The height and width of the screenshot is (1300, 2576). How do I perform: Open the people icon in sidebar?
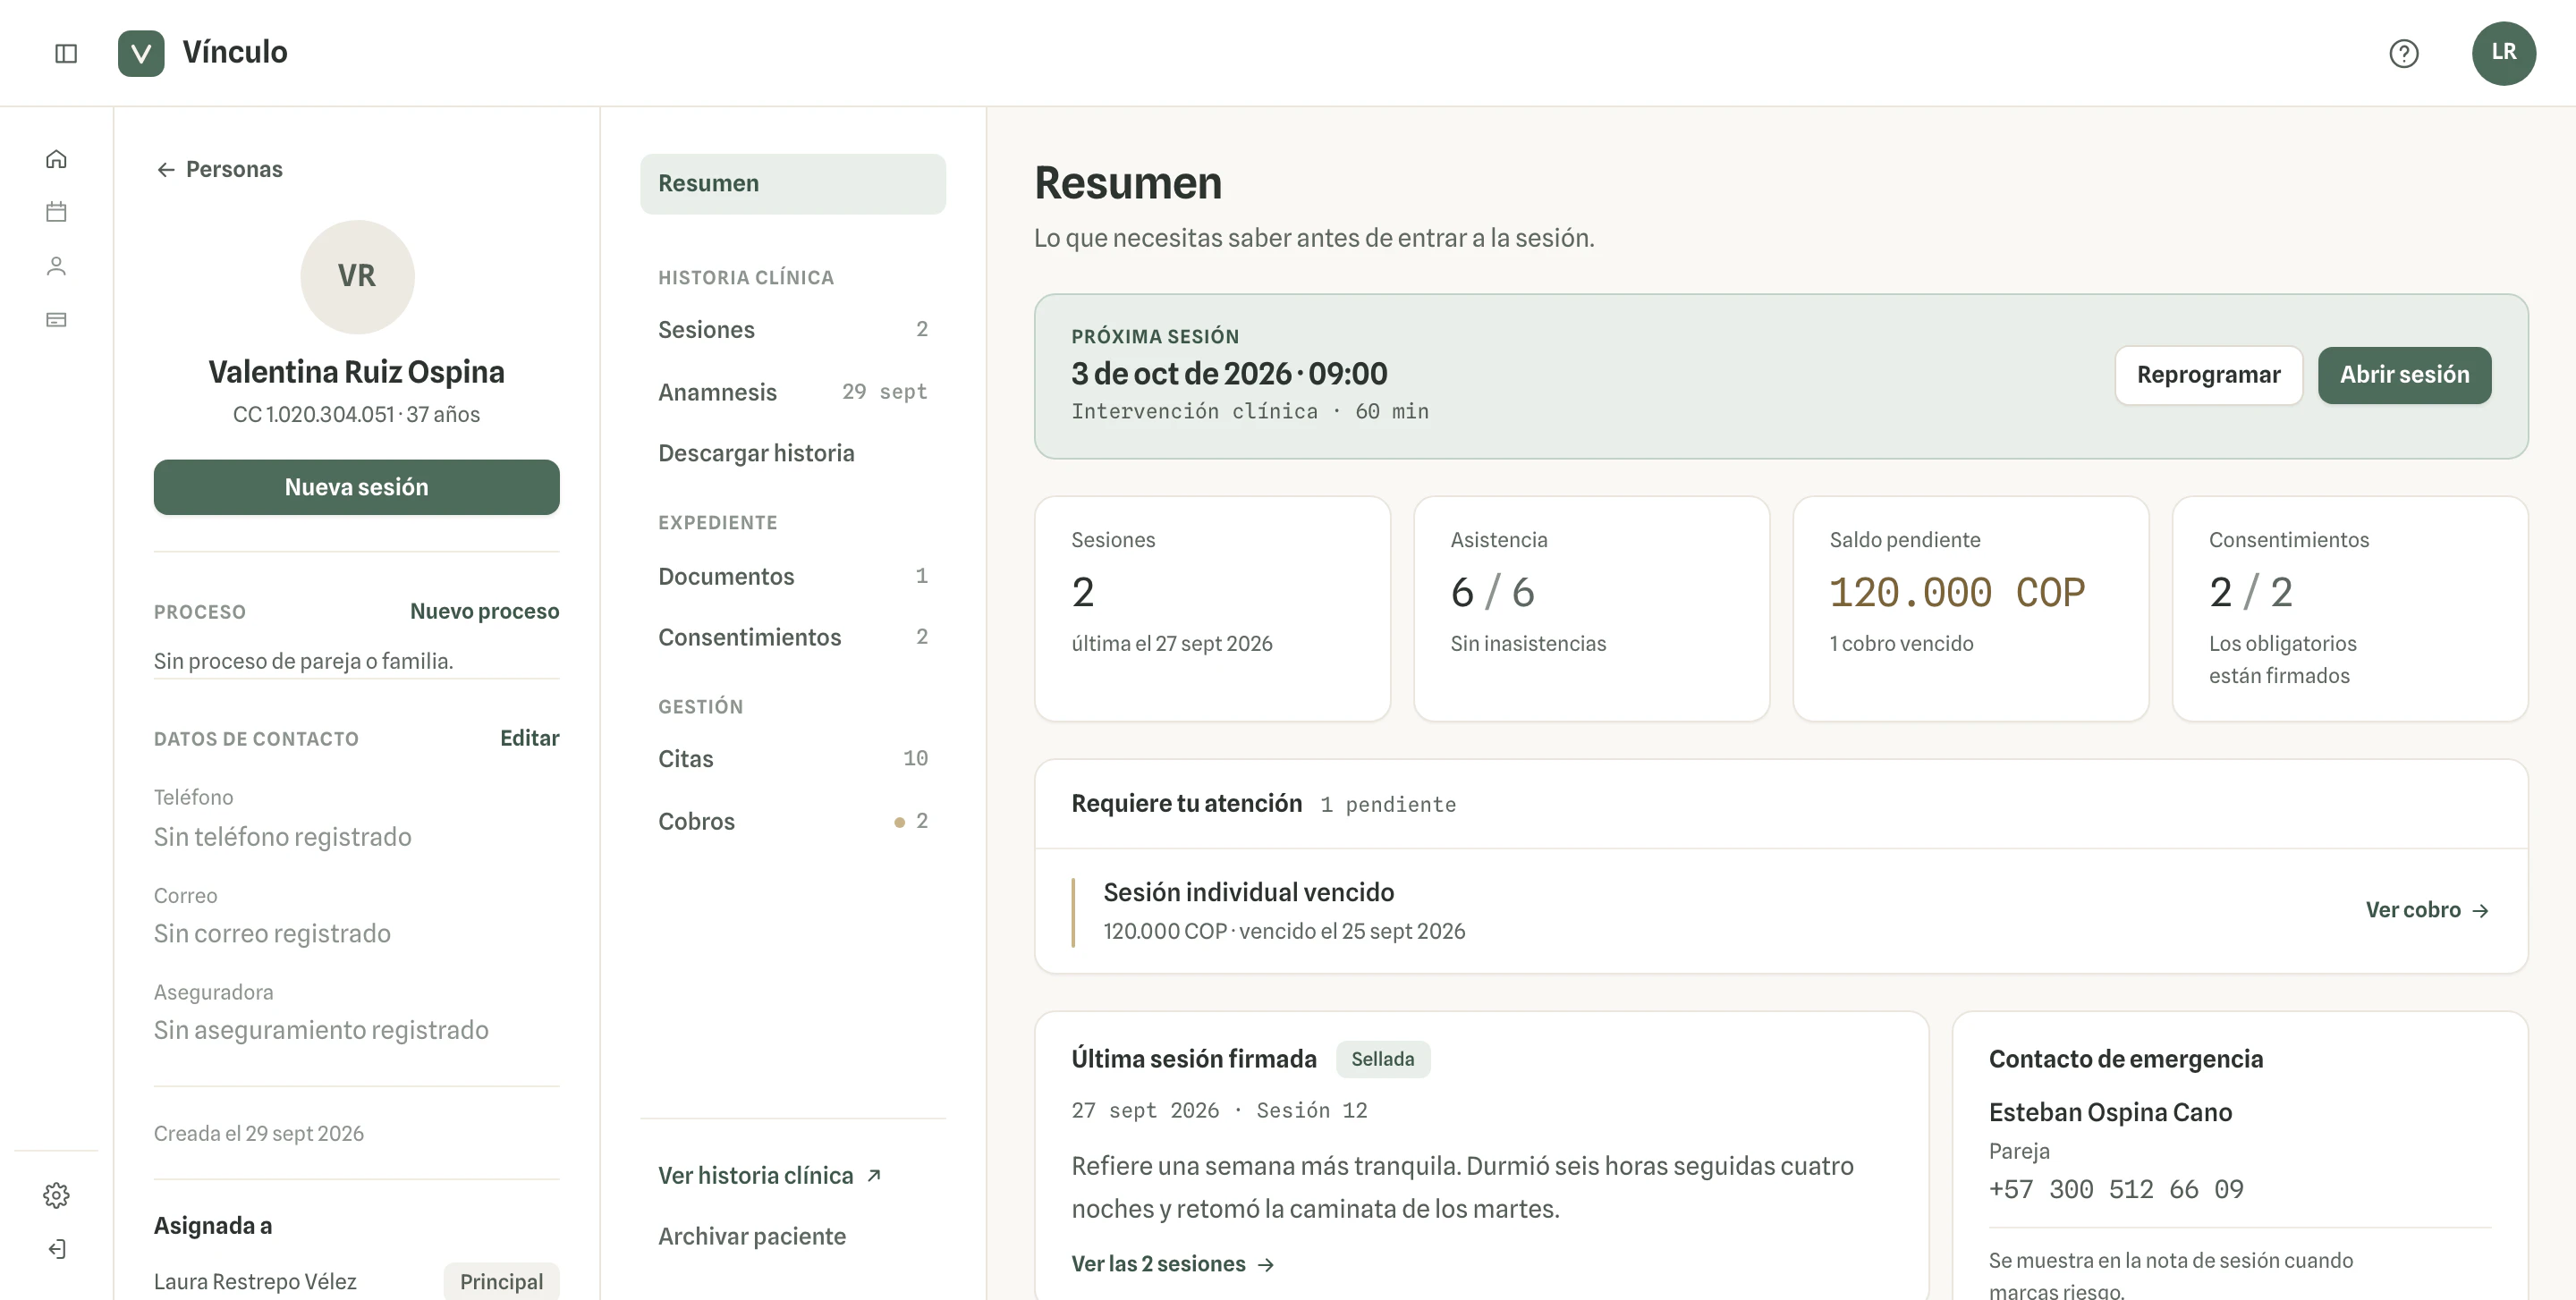[x=56, y=266]
